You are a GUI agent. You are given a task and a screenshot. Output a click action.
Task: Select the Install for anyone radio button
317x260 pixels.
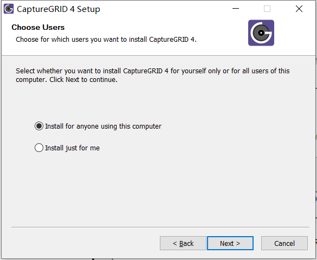click(39, 126)
